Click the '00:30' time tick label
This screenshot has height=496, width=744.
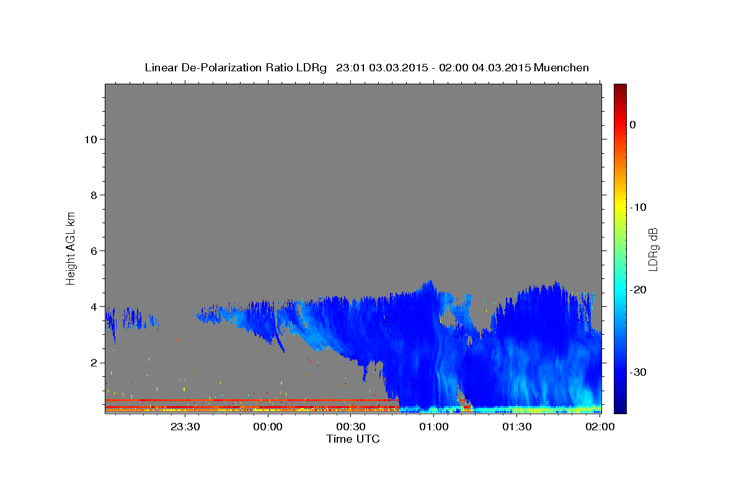coord(351,427)
